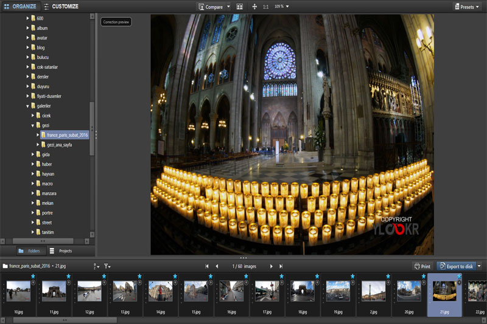Open the Export to disk options arrow

click(x=479, y=266)
